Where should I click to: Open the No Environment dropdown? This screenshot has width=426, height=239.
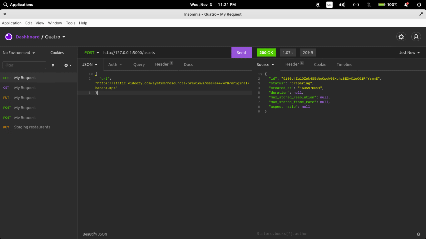[x=19, y=53]
